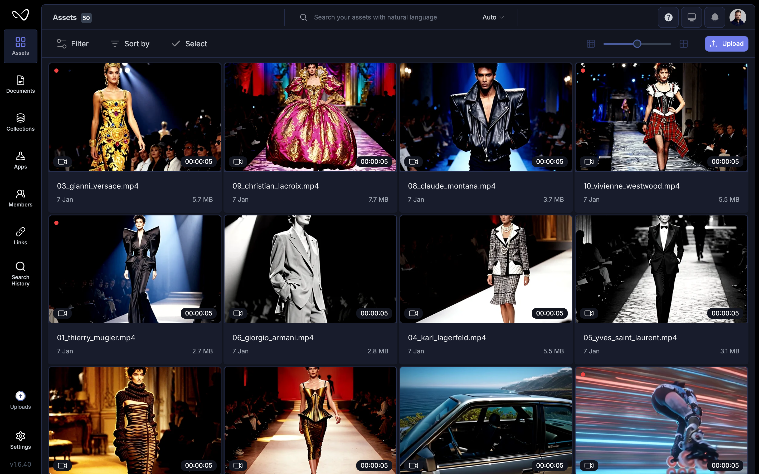Navigate to the Apps section

coord(20,160)
